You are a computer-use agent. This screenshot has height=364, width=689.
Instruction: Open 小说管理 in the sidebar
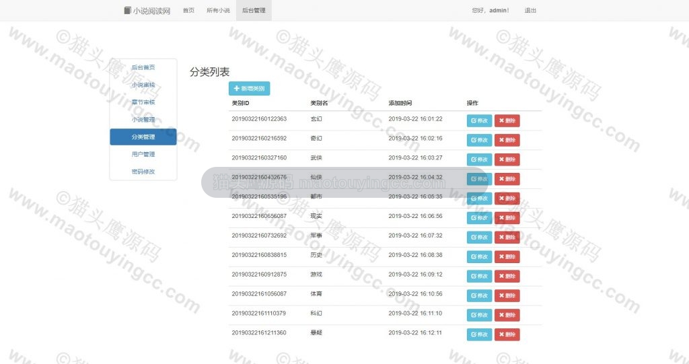[143, 120]
